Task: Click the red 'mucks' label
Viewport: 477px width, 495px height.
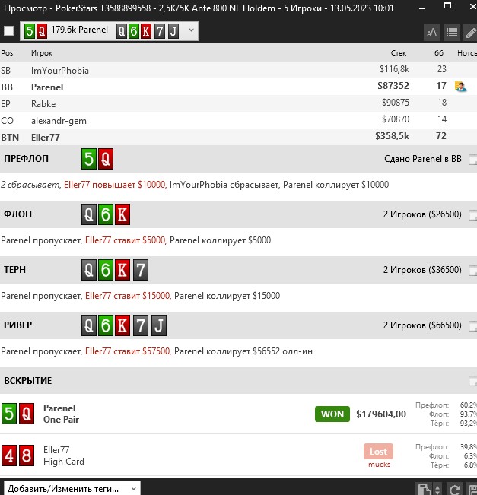Action: point(380,465)
